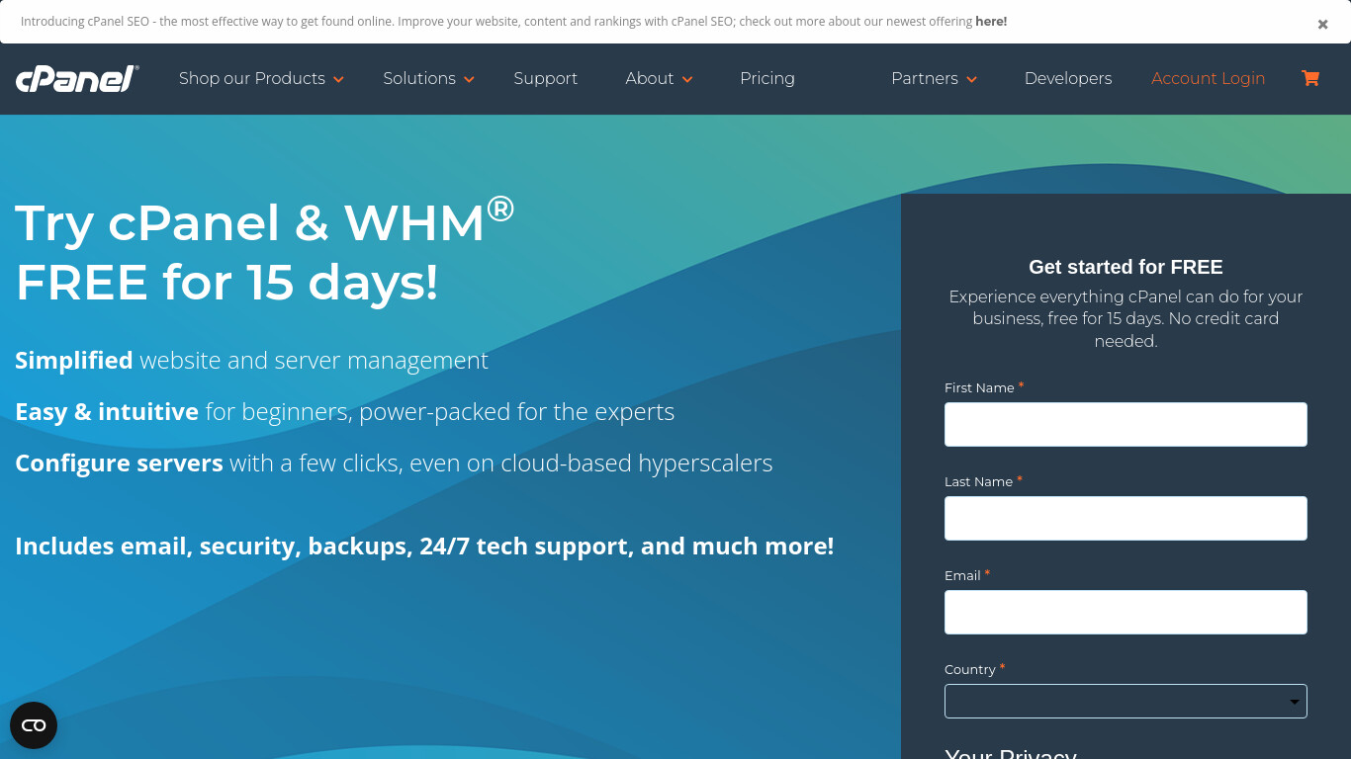Screen dimensions: 1351x759
Task: Click the 'Get started for FREE' heading
Action: [1126, 267]
